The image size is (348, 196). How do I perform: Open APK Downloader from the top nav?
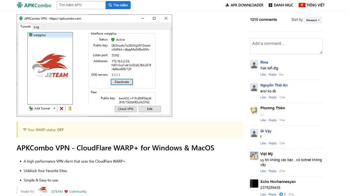pos(245,5)
